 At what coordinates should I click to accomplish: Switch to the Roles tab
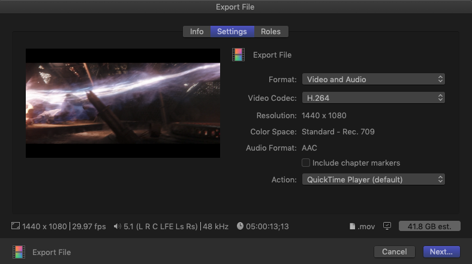(271, 31)
